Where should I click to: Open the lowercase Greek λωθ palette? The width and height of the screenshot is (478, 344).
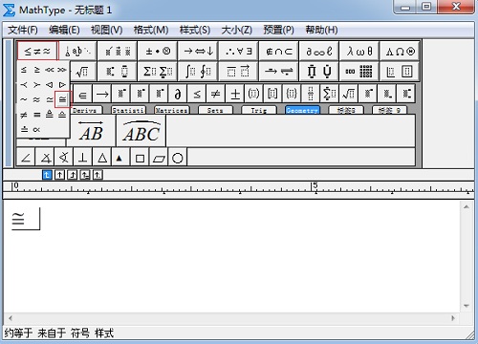point(359,51)
